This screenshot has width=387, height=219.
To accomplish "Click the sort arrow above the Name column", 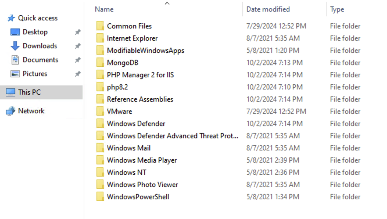I will [x=167, y=3].
